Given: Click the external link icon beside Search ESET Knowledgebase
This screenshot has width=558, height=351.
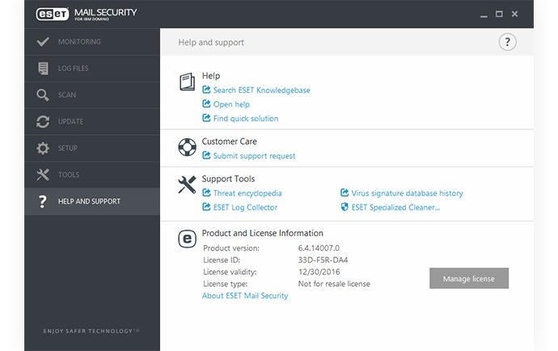Looking at the screenshot, I should click(x=206, y=90).
